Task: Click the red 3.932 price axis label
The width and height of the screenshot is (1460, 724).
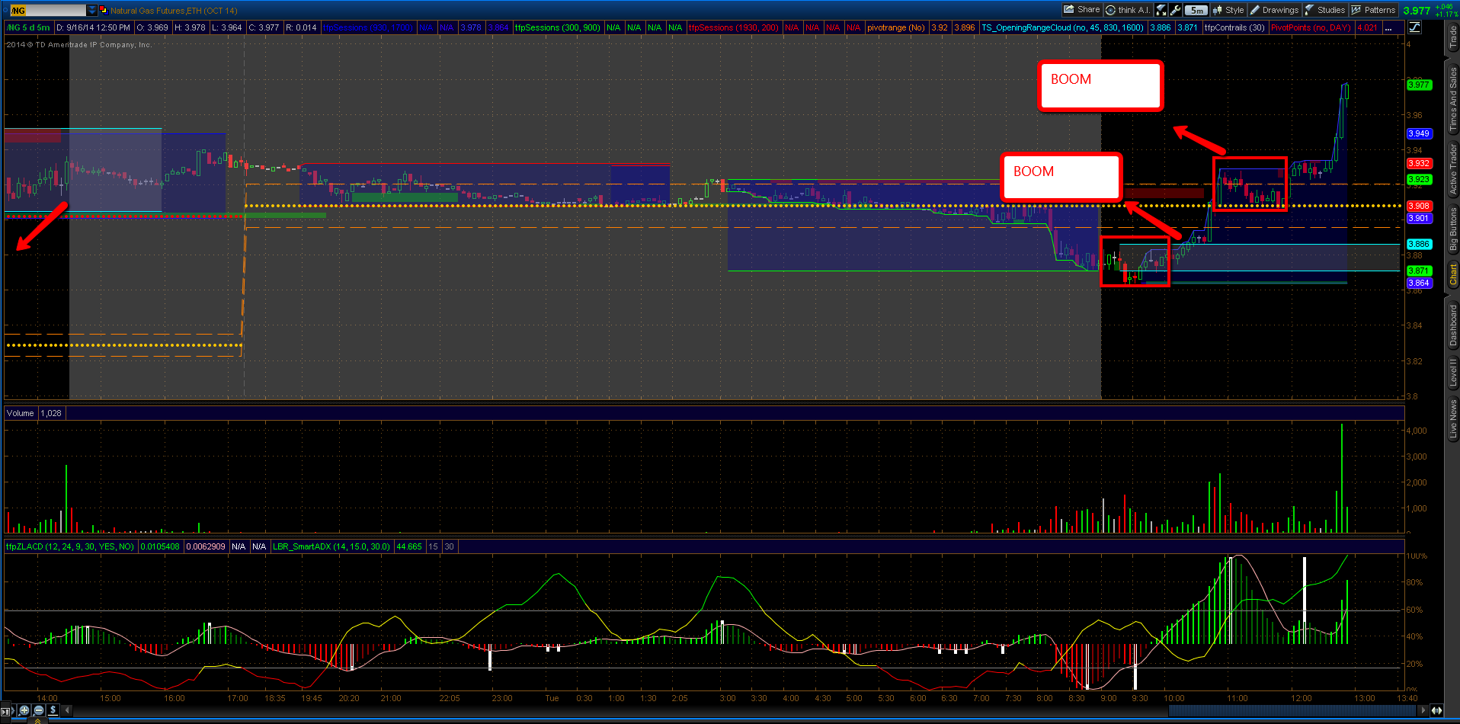Action: coord(1419,163)
